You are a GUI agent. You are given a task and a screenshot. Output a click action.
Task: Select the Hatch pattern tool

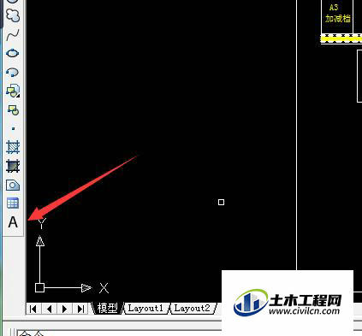coord(13,147)
